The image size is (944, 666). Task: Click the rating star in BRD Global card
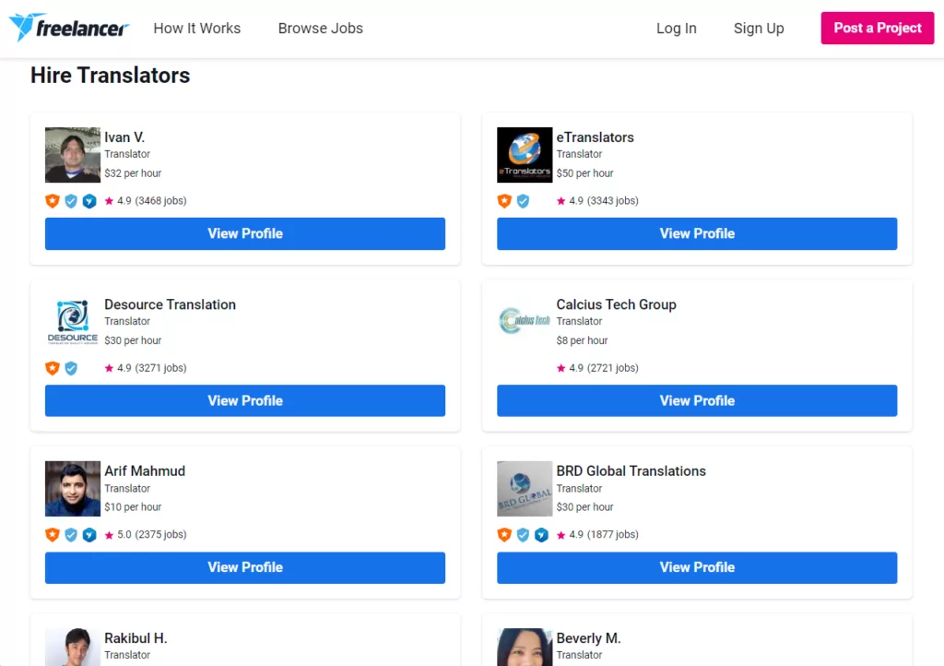tap(561, 535)
